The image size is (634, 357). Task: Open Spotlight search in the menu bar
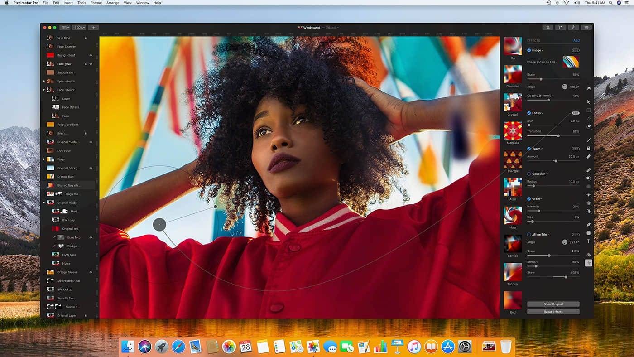(611, 3)
